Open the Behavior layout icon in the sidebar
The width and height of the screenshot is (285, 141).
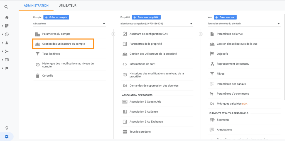[x=7, y=60]
